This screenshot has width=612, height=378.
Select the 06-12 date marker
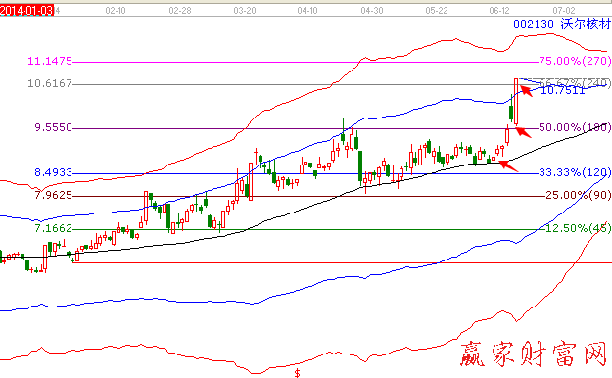click(499, 11)
